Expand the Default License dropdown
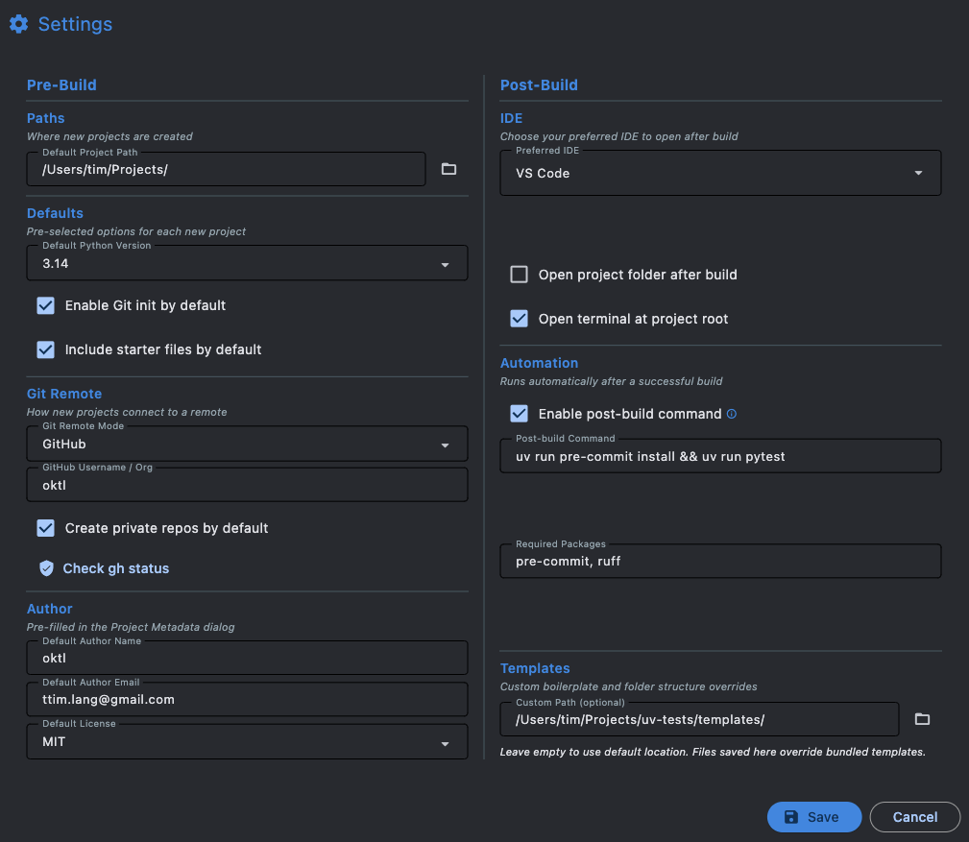 pos(248,742)
